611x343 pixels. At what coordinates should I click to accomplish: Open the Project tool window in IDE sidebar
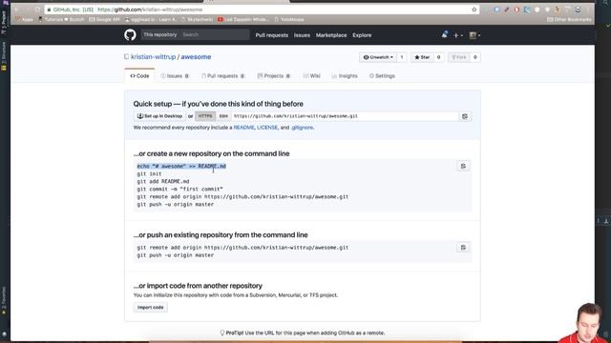point(4,23)
